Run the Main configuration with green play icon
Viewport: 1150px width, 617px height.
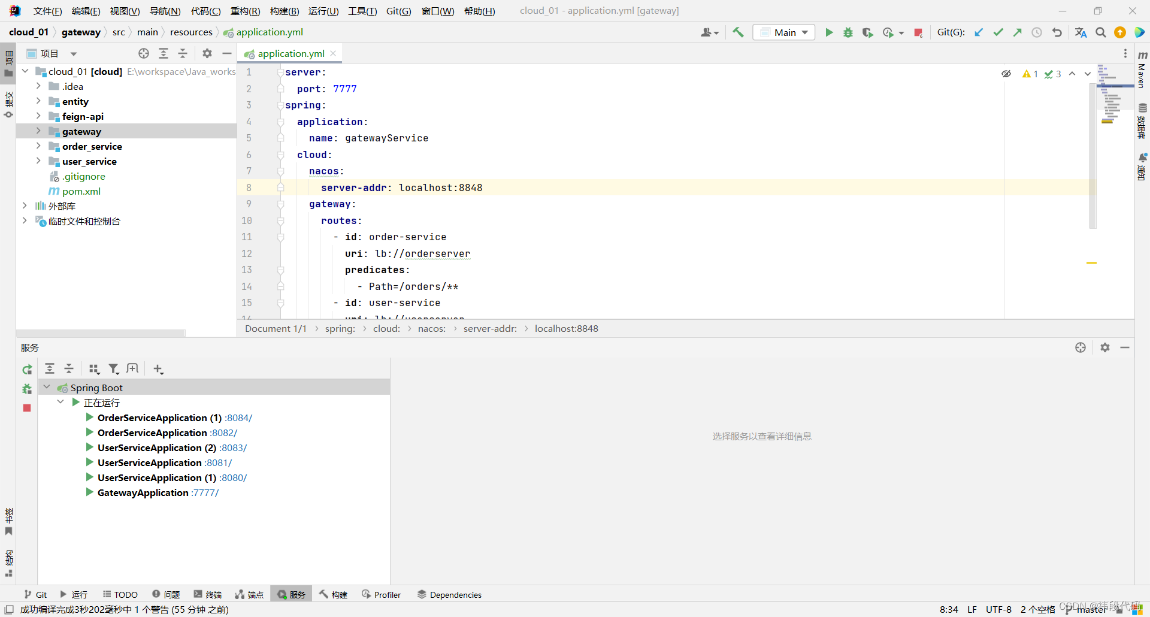829,32
